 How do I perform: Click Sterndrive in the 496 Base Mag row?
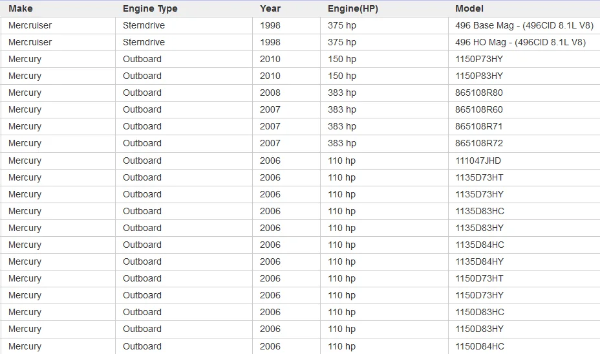pyautogui.click(x=144, y=25)
